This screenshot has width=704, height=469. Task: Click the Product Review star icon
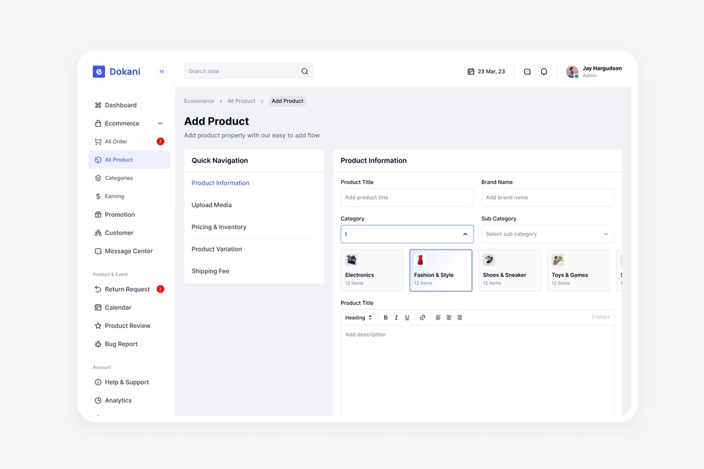pyautogui.click(x=98, y=326)
